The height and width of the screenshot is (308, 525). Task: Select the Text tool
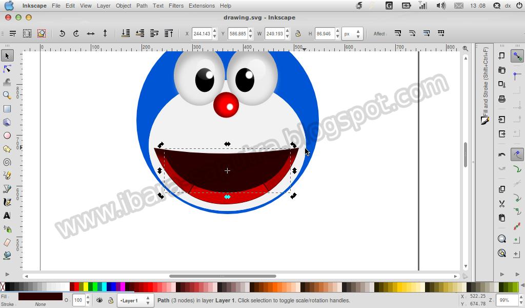7,216
